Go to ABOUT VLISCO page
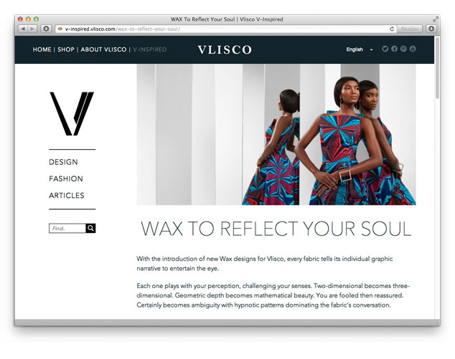This screenshot has width=455, height=359. [x=103, y=49]
